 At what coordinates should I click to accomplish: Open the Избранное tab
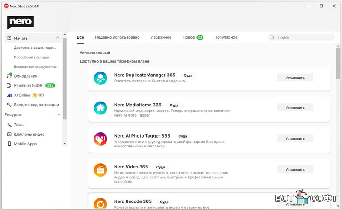[x=161, y=37]
